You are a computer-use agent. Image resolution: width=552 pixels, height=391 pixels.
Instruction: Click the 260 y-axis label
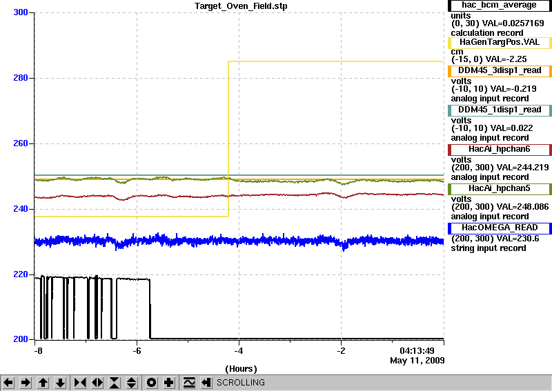21,143
